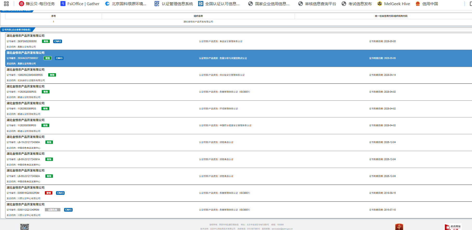Click 食品安全管理体系认证 category text
The height and width of the screenshot is (230, 472).
[x=231, y=41]
